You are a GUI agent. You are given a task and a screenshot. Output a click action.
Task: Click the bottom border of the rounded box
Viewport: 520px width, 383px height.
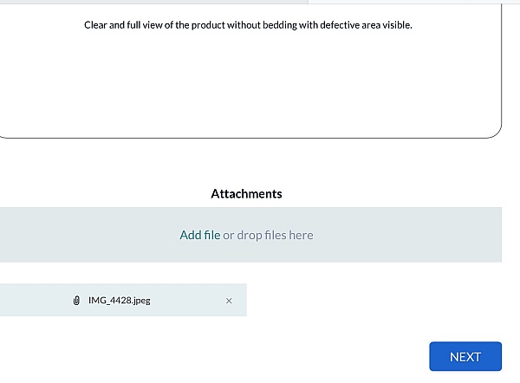tap(248, 138)
